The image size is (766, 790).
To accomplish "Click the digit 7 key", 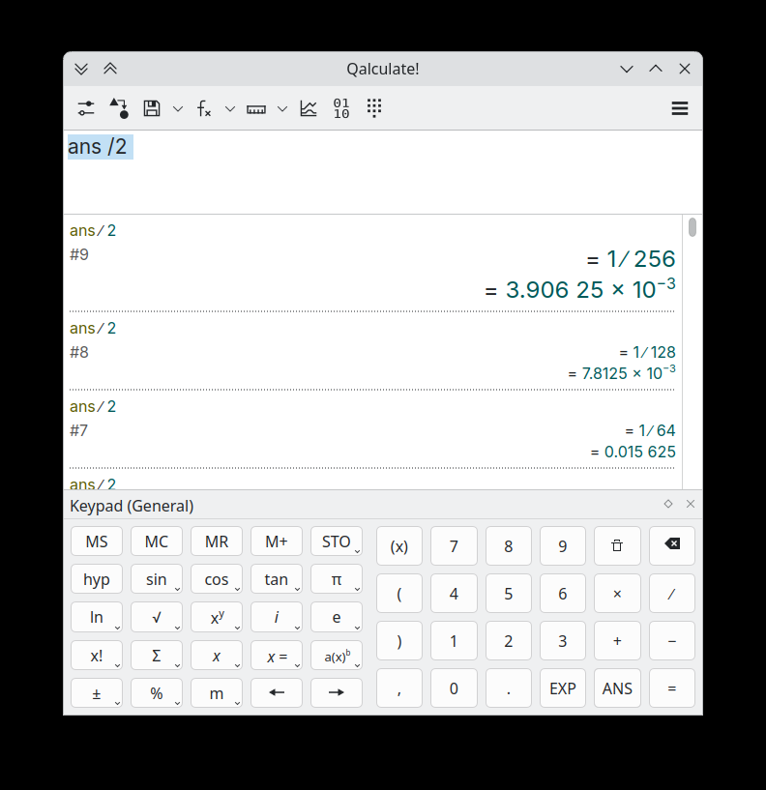I will 454,546.
